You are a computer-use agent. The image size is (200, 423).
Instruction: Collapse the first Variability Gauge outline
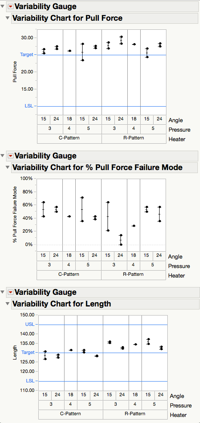tap(3, 6)
